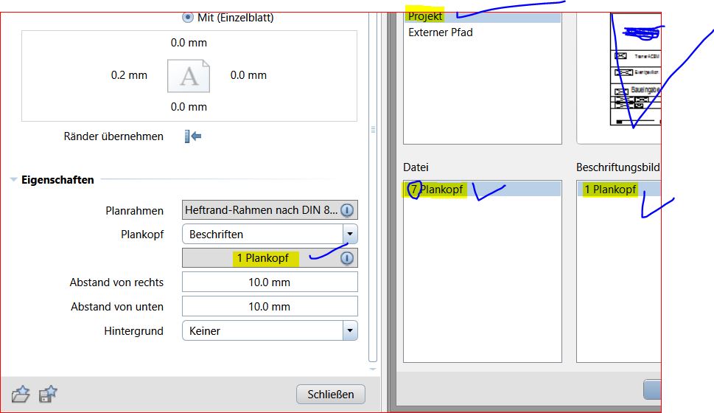714x413 pixels.
Task: Open the load favorite folder icon
Action: (x=21, y=395)
